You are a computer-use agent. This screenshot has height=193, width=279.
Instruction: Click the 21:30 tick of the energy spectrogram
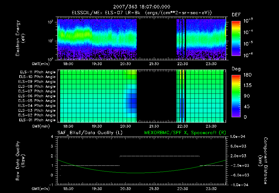point(154,64)
